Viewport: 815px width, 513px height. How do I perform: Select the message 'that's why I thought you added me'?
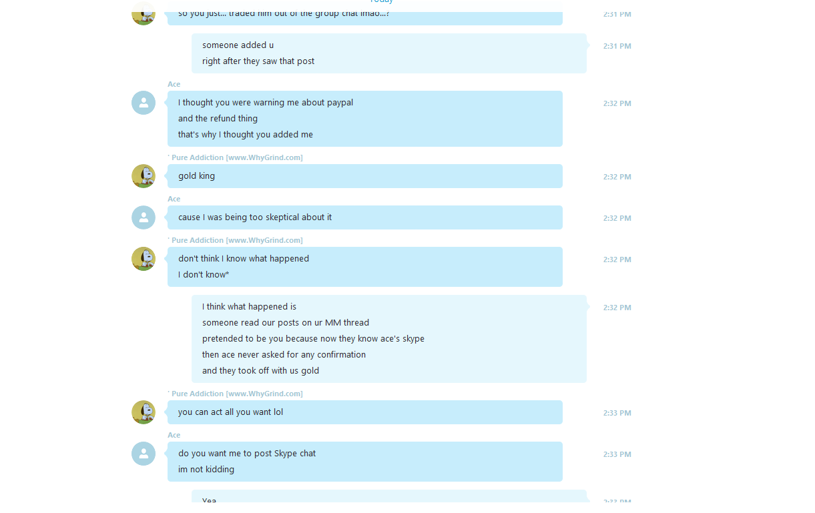pyautogui.click(x=246, y=135)
